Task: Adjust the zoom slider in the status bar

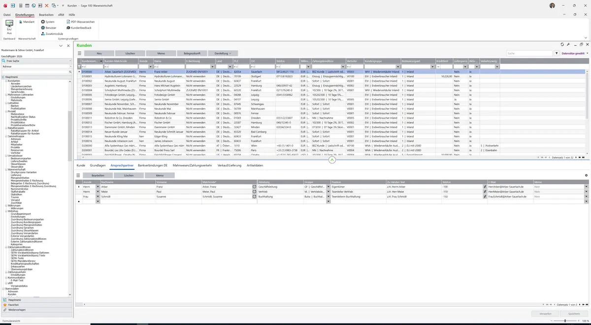Action: point(565,321)
